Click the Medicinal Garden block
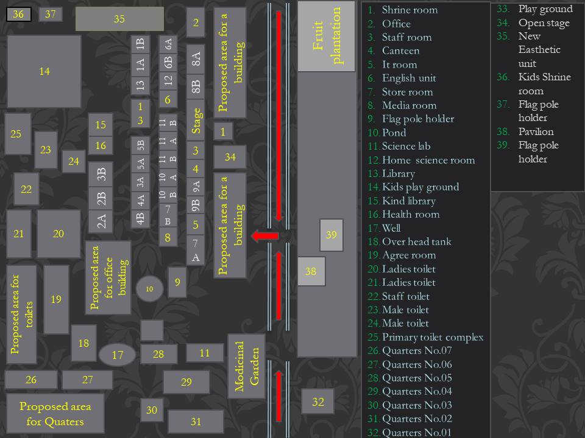 246,366
